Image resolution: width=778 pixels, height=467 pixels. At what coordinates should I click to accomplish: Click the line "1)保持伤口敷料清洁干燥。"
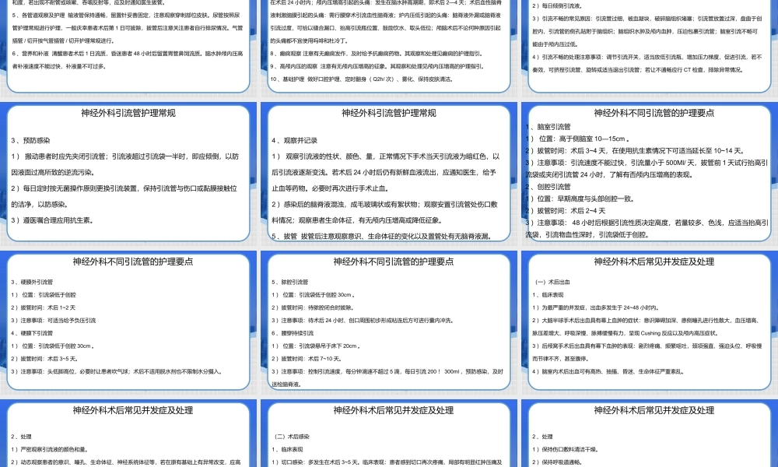point(566,450)
